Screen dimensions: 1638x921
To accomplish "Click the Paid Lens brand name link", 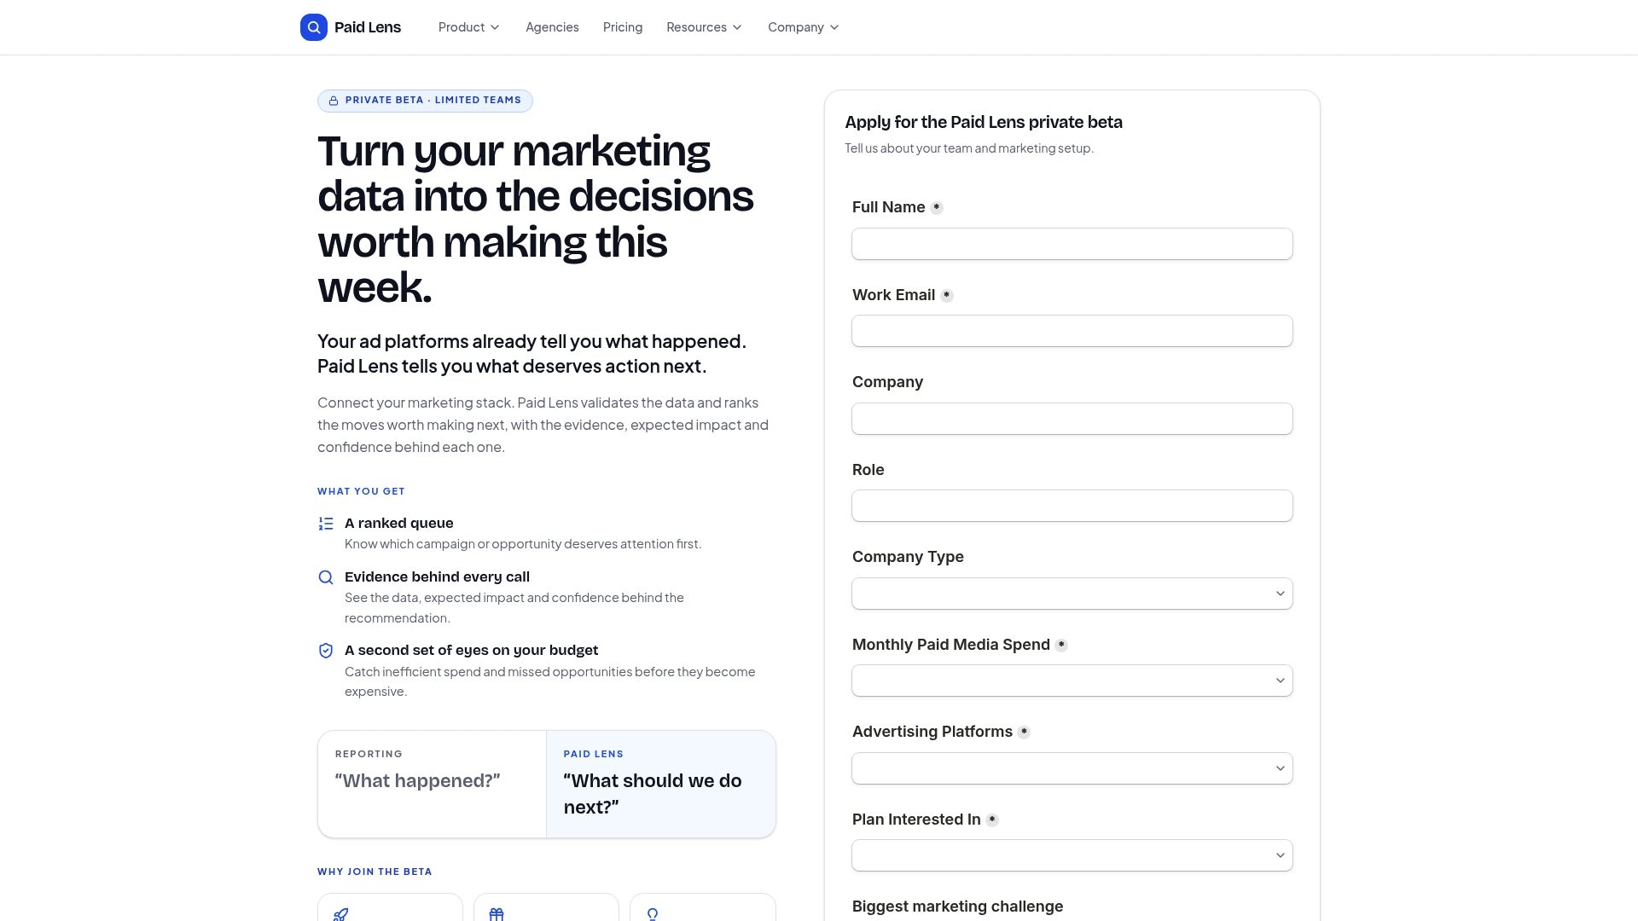I will pyautogui.click(x=368, y=27).
